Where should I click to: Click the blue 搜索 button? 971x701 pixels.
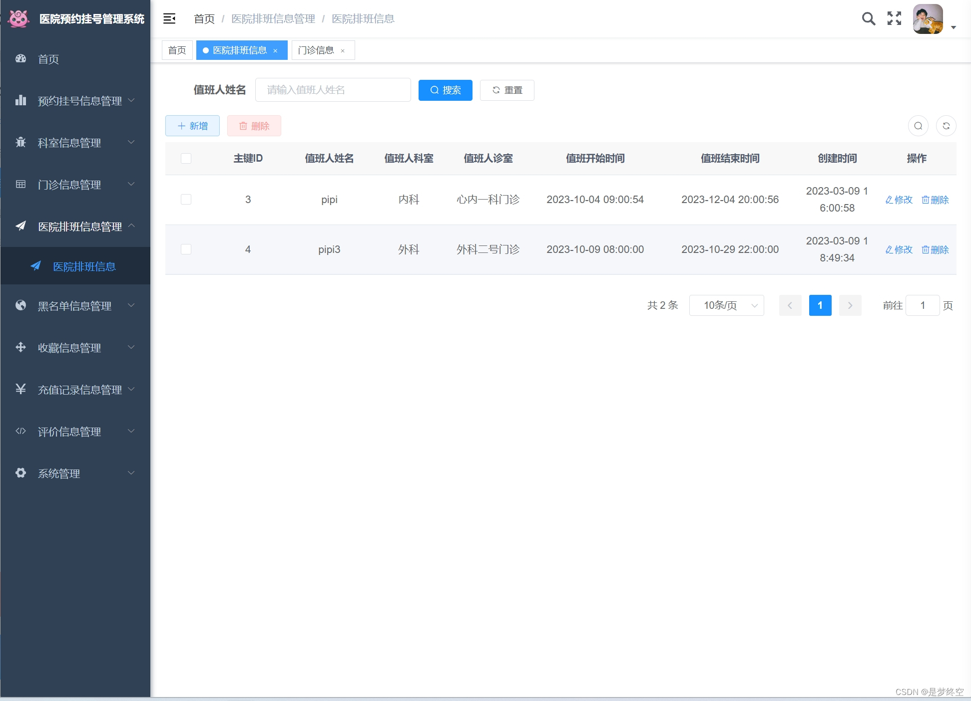[x=446, y=90]
